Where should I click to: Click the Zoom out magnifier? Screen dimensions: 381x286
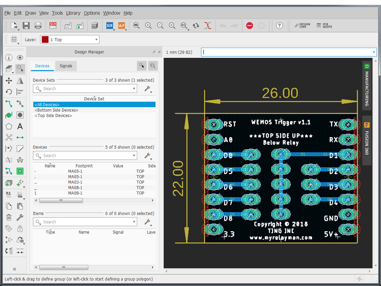[160, 26]
